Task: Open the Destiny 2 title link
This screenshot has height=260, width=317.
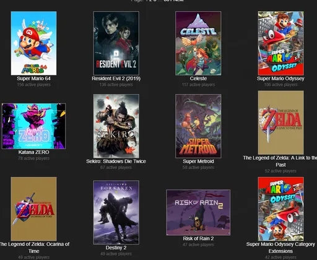Action: [116, 248]
